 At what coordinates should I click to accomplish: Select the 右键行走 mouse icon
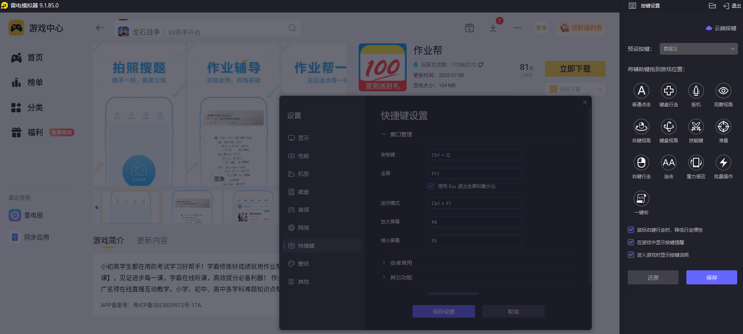[x=641, y=163]
